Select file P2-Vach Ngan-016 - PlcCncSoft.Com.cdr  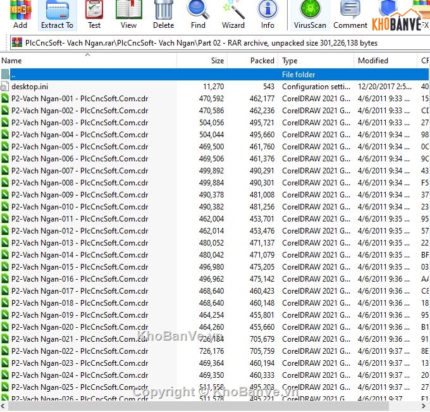coord(80,279)
